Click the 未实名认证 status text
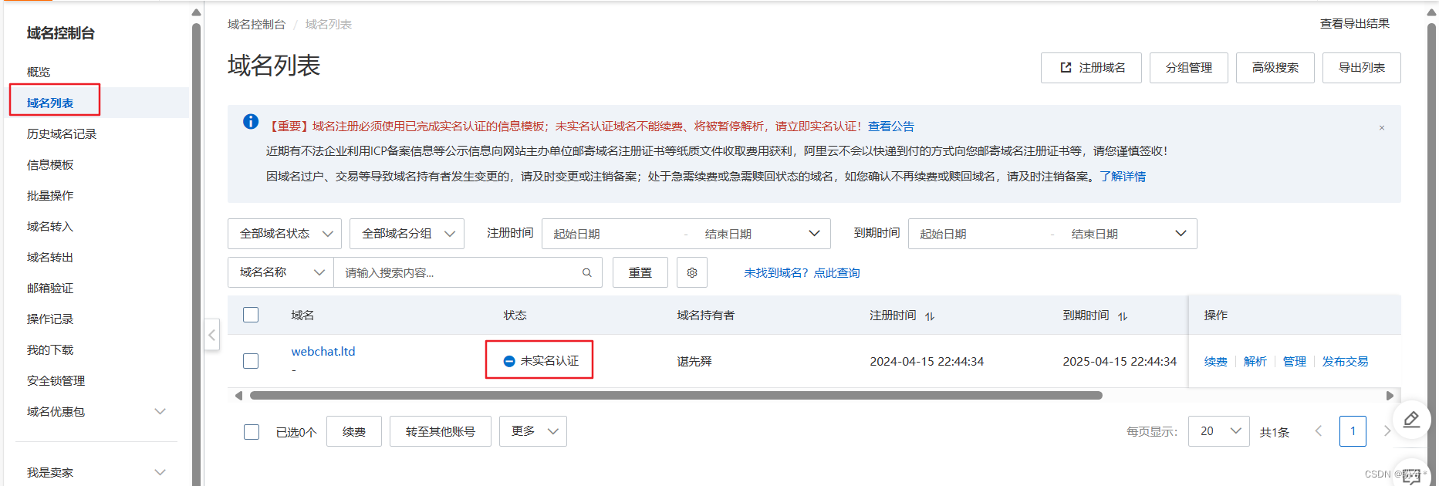 click(x=549, y=361)
